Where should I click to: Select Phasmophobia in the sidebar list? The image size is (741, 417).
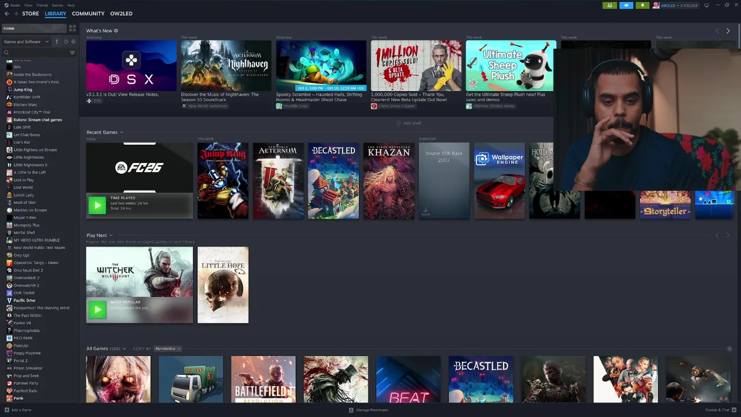point(27,331)
